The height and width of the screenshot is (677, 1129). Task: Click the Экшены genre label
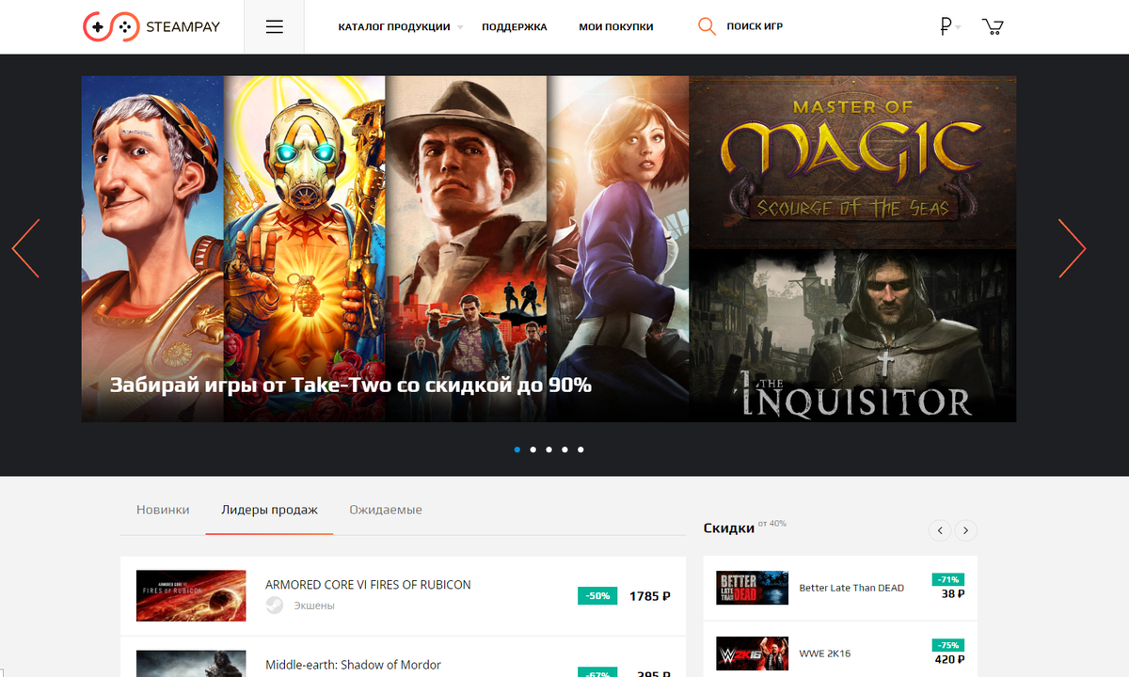coord(314,606)
